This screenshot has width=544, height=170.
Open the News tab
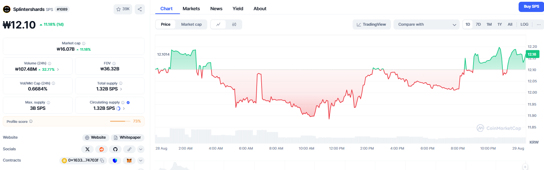click(x=216, y=8)
